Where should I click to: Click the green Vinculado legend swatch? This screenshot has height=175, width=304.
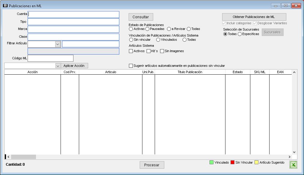(x=212, y=162)
